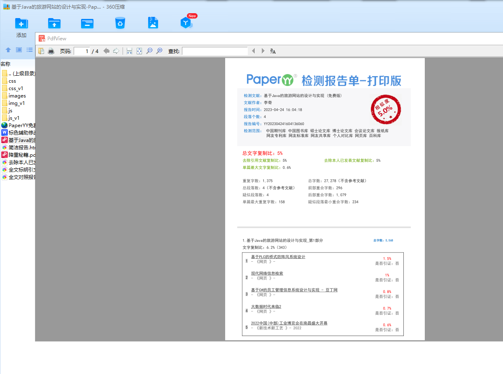Select the 基于Java PDF file in list
Screen dimensions: 503x374
point(18,140)
